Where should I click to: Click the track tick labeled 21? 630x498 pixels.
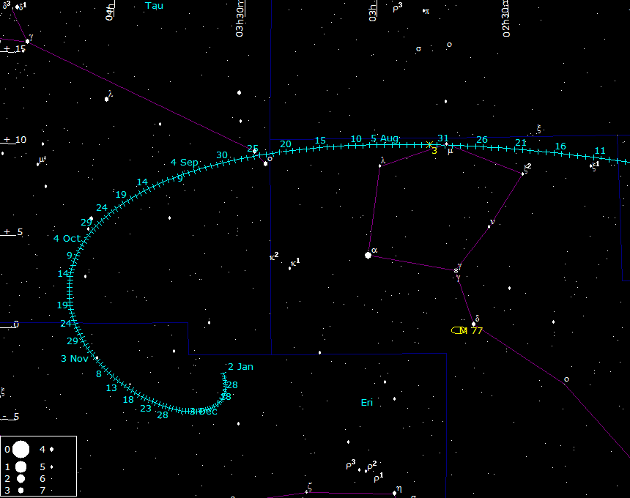coord(521,143)
